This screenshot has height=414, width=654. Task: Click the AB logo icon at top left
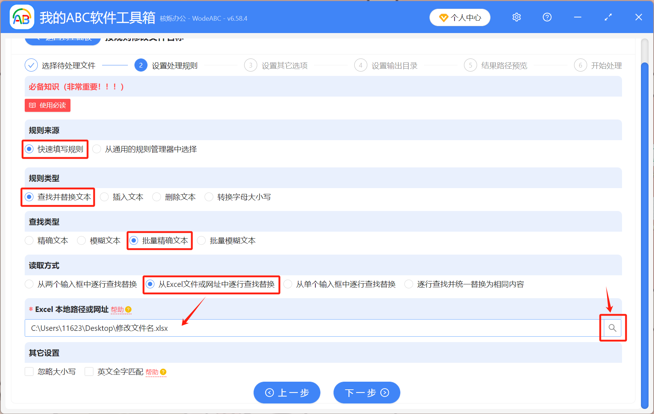point(22,17)
